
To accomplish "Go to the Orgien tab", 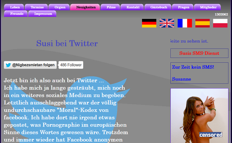I will point(59,7).
